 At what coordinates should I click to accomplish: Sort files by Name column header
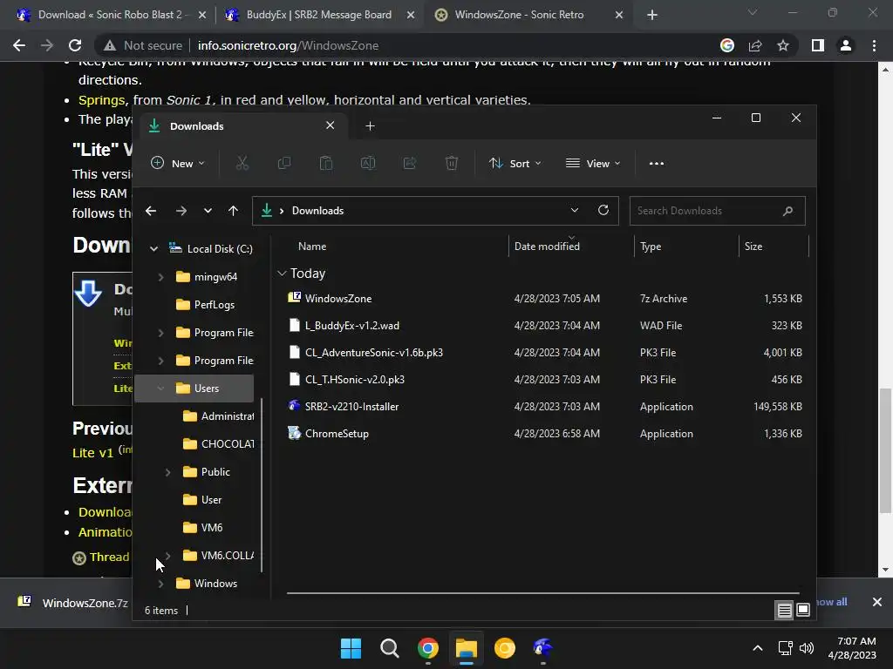tap(312, 247)
